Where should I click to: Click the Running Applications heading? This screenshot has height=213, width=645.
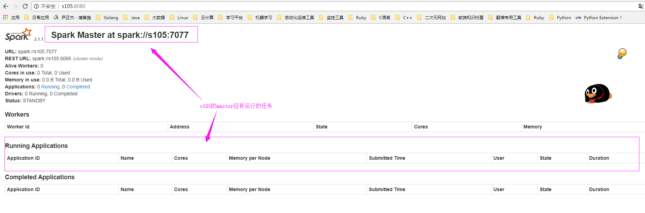point(36,146)
